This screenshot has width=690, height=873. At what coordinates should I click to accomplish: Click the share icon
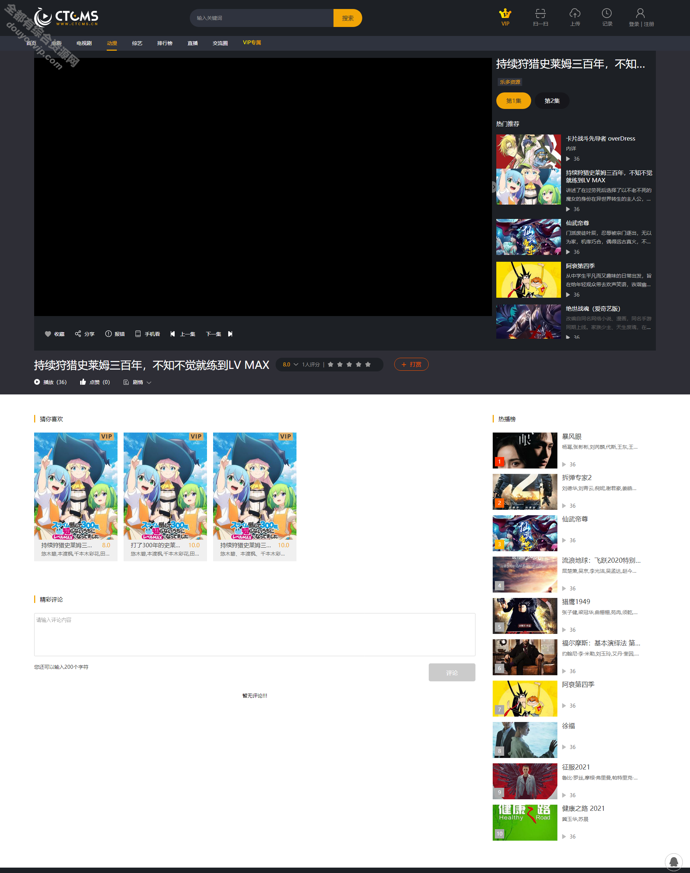[x=78, y=333]
